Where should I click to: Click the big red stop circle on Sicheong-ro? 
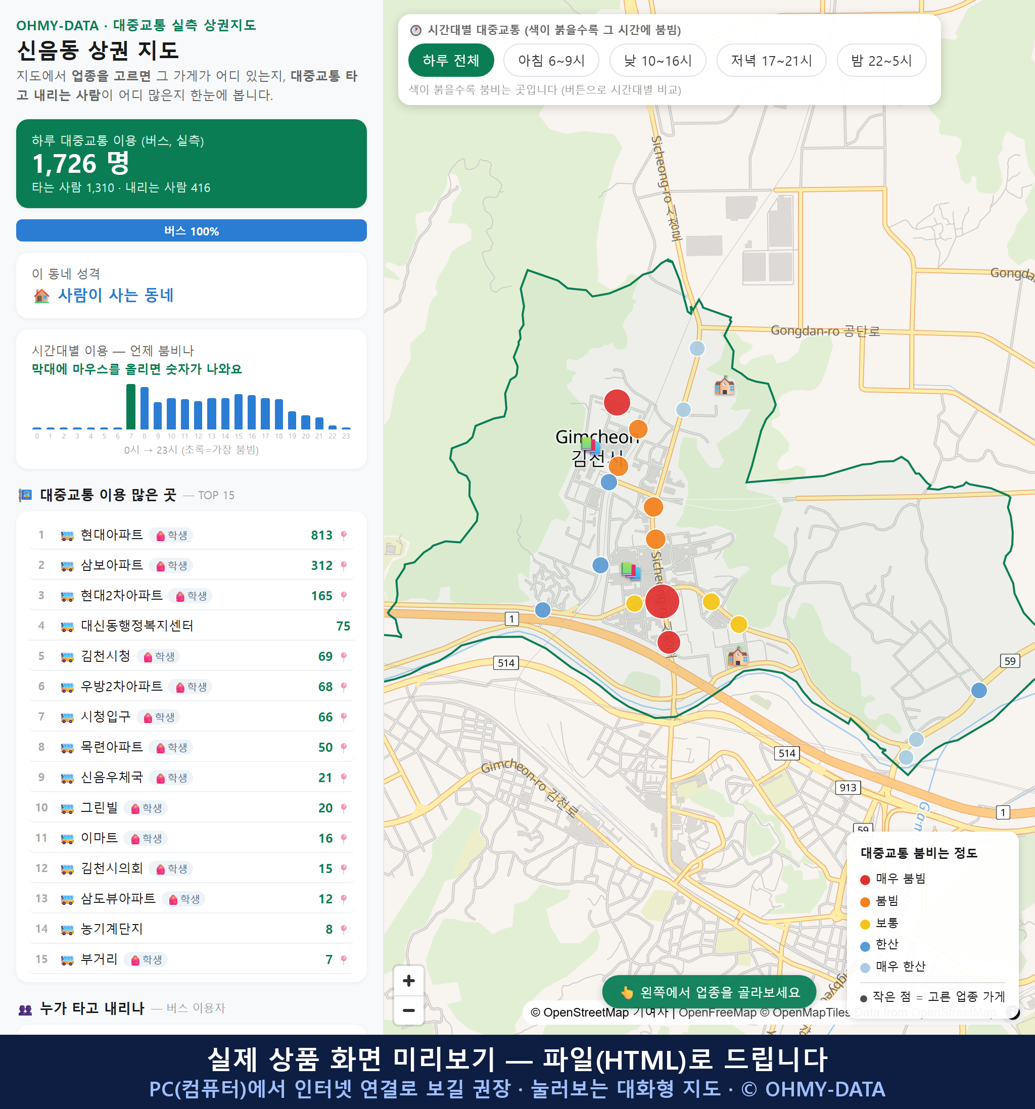click(662, 601)
